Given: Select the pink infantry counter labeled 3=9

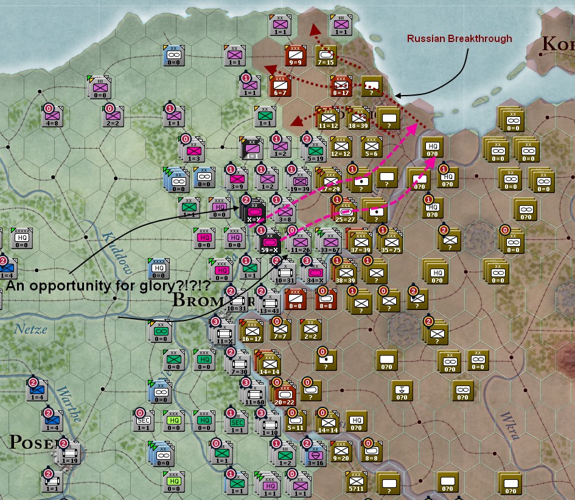Looking at the screenshot, I should tap(237, 179).
